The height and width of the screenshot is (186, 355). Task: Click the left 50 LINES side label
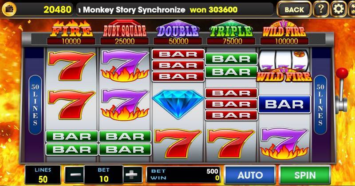tap(35, 105)
